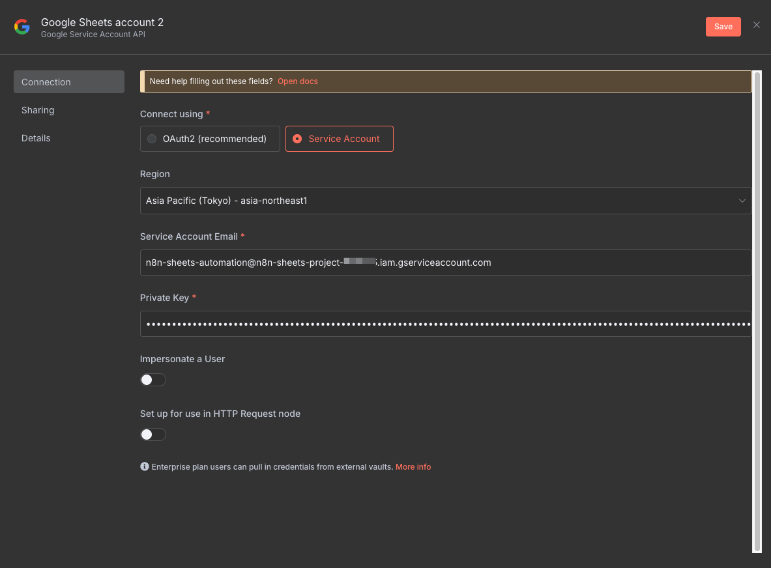Click the Google logo icon

tap(22, 27)
